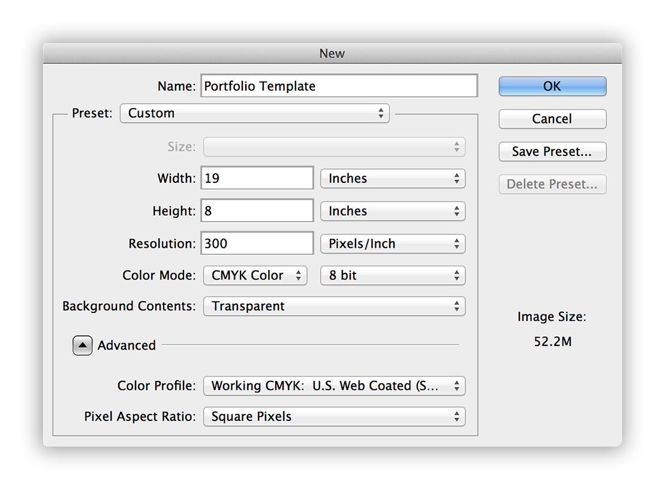Viewport: 665px width, 490px height.
Task: Confirm the new document with OK
Action: [552, 86]
